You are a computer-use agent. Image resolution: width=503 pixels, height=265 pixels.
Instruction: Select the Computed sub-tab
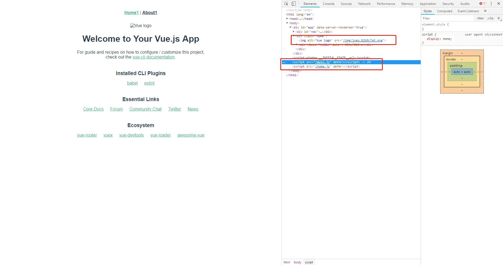tap(445, 11)
